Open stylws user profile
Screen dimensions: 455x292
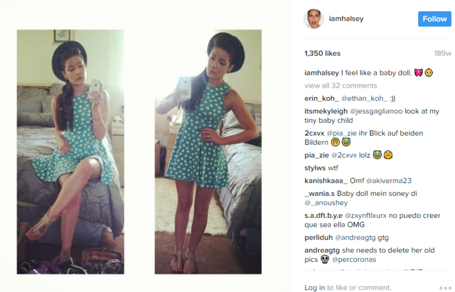pos(315,168)
